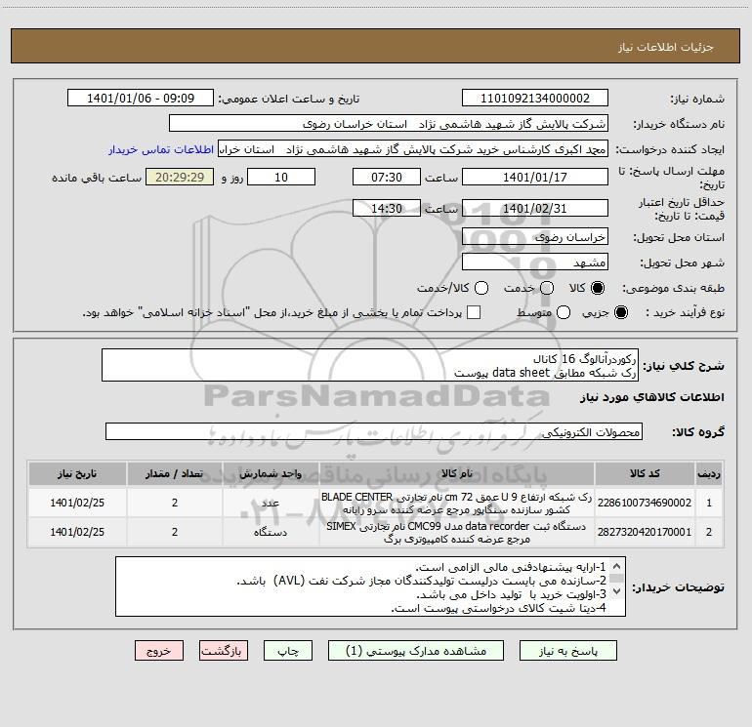Click the جزئیات اطلاعات نیاز page header
The height and width of the screenshot is (727, 752).
pos(665,47)
